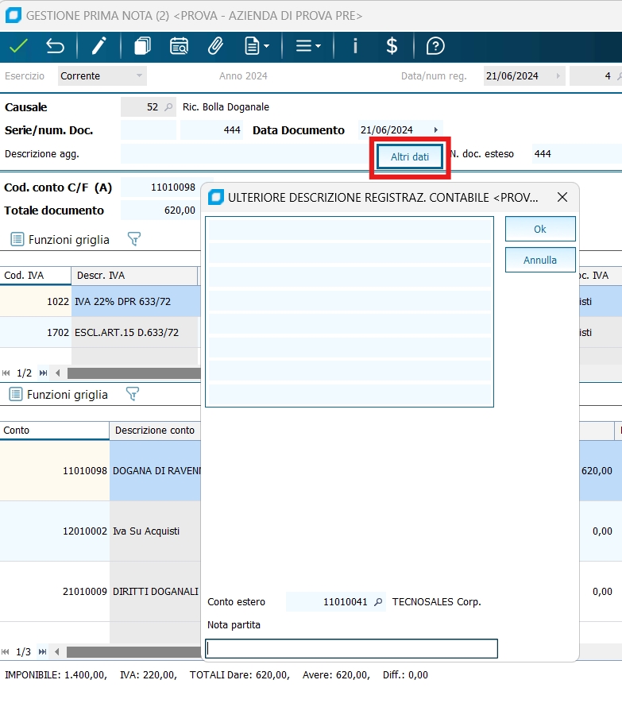Screen dimensions: 622x703
Task: Expand the document page icon dropdown
Action: tap(257, 46)
